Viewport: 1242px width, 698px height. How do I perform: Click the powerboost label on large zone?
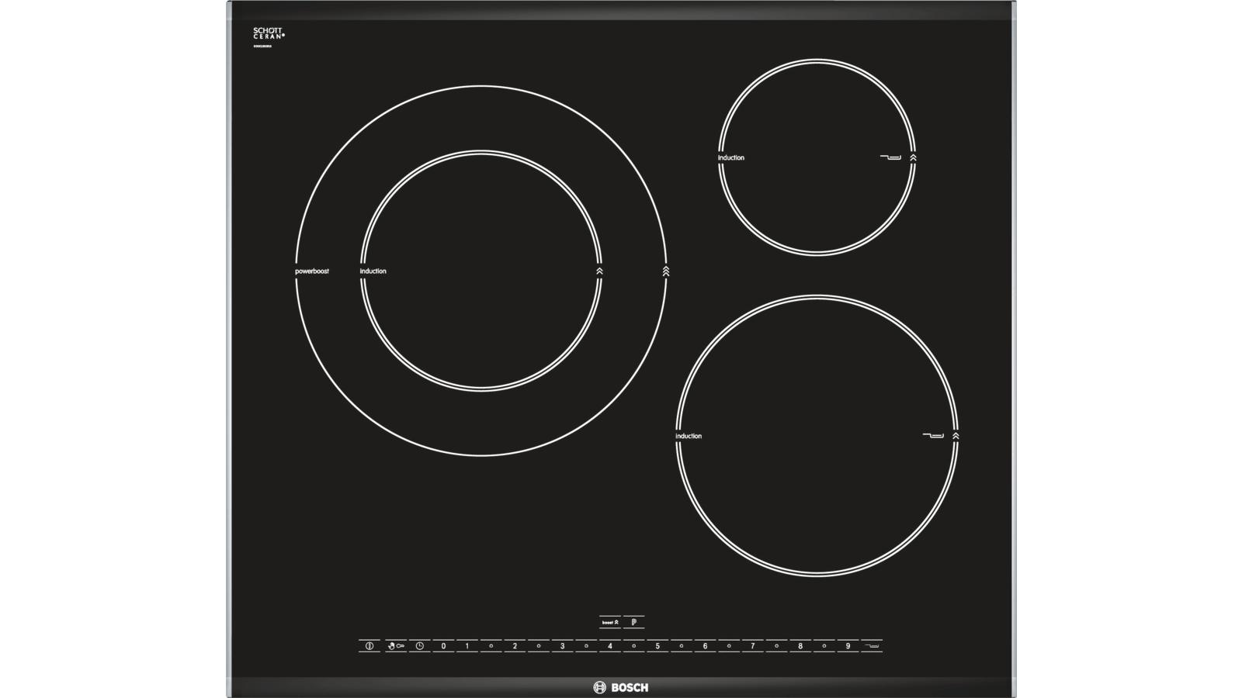[312, 271]
